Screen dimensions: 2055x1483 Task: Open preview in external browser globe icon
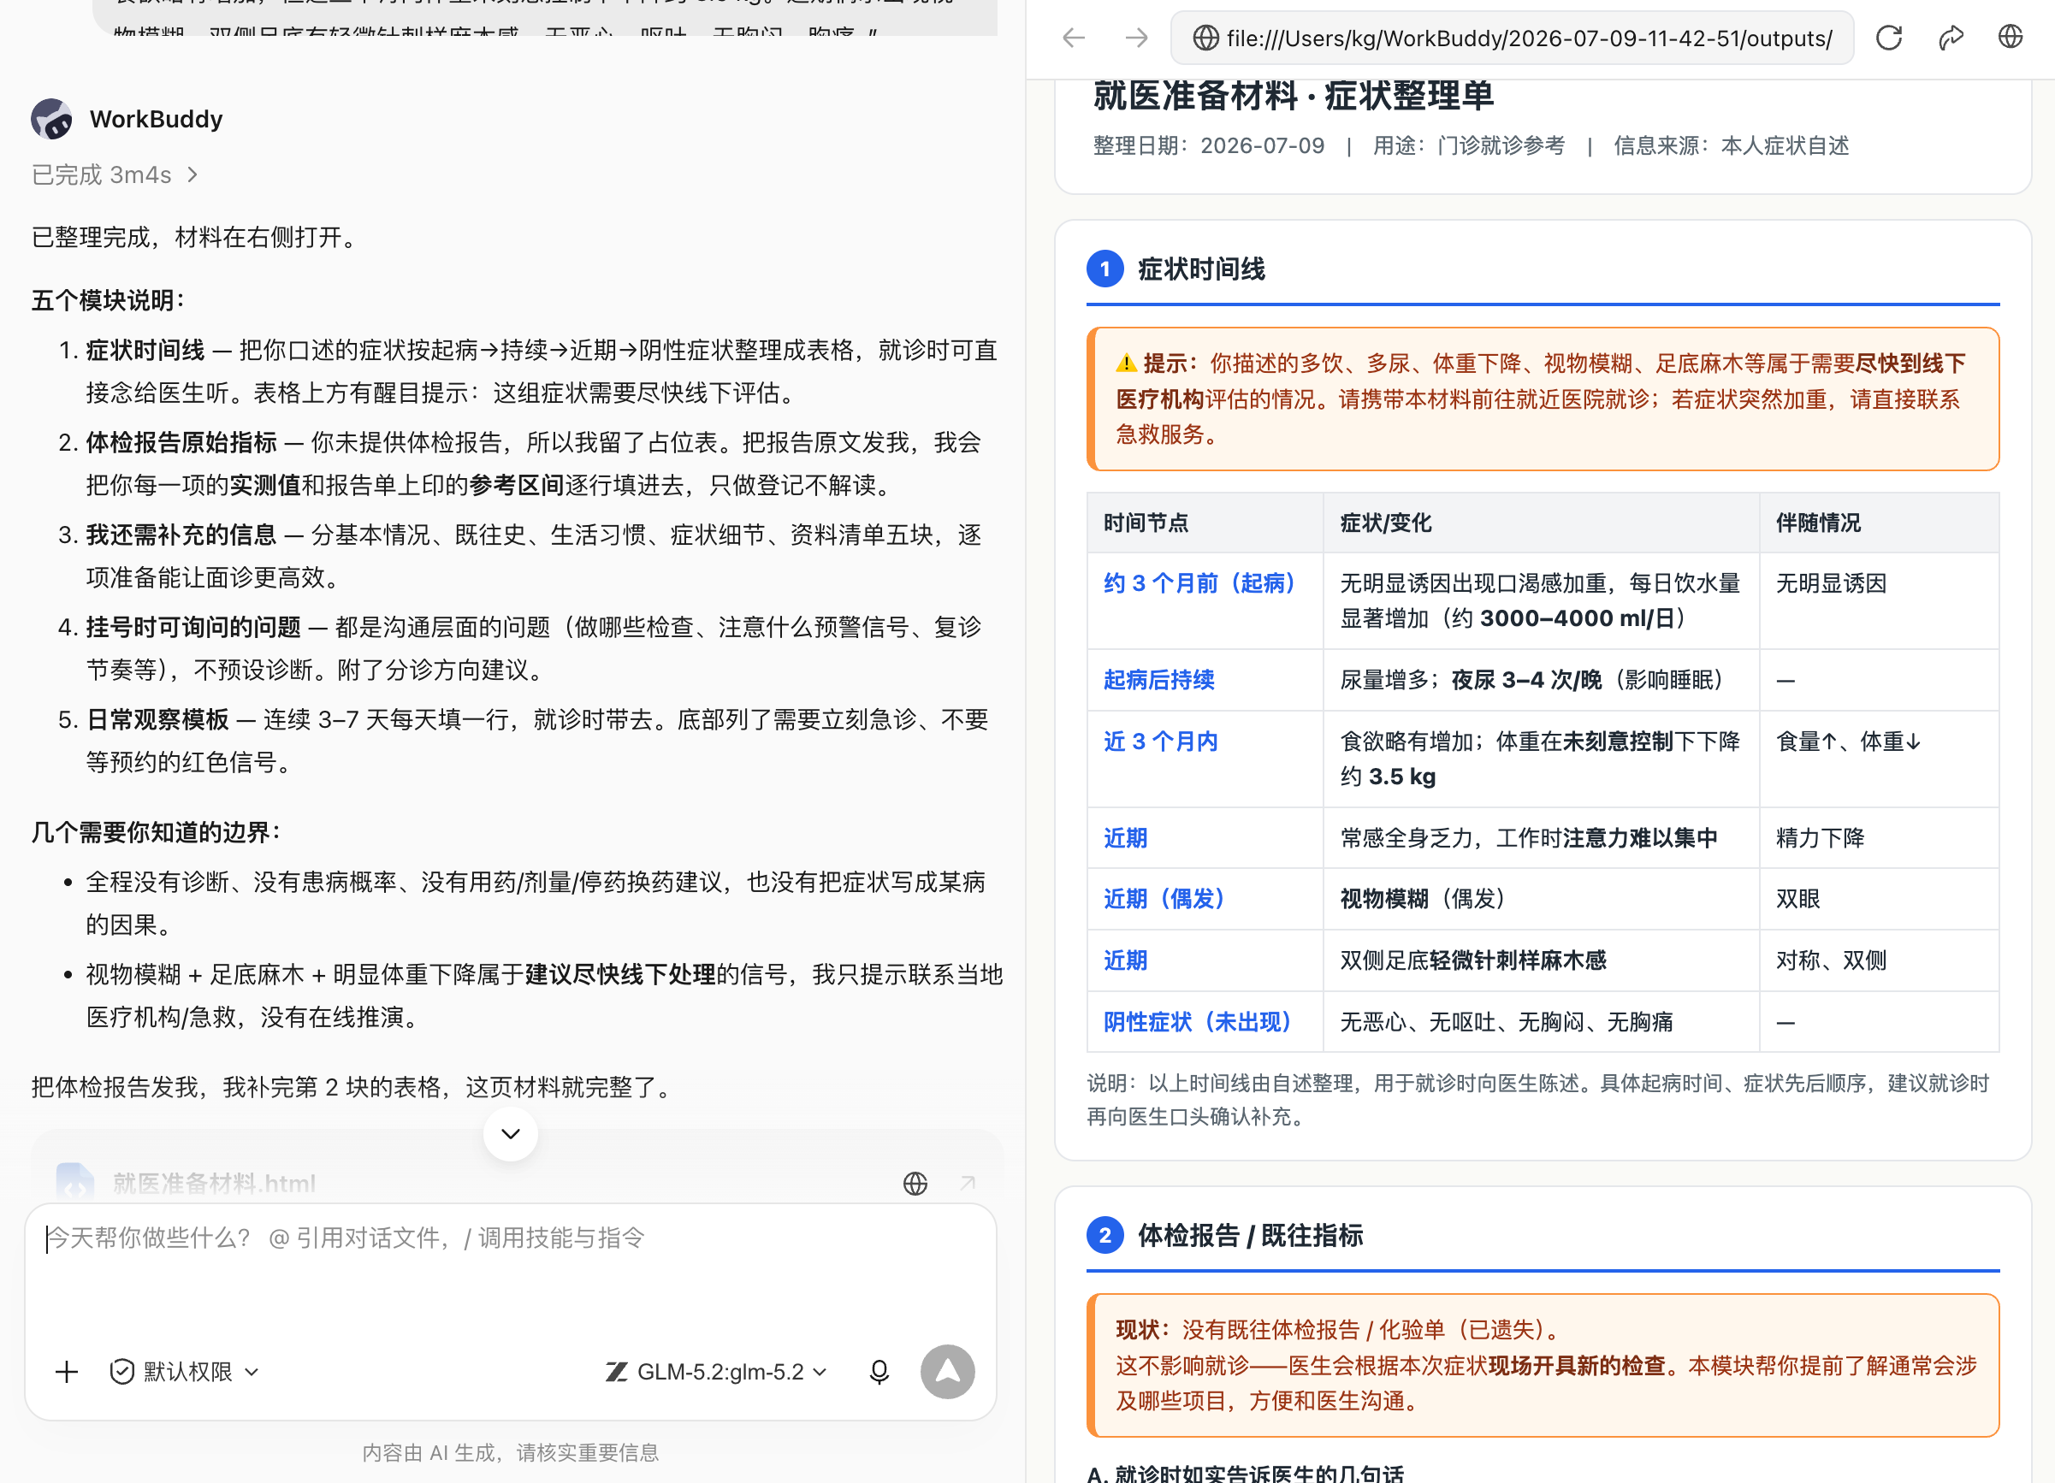tap(2011, 37)
